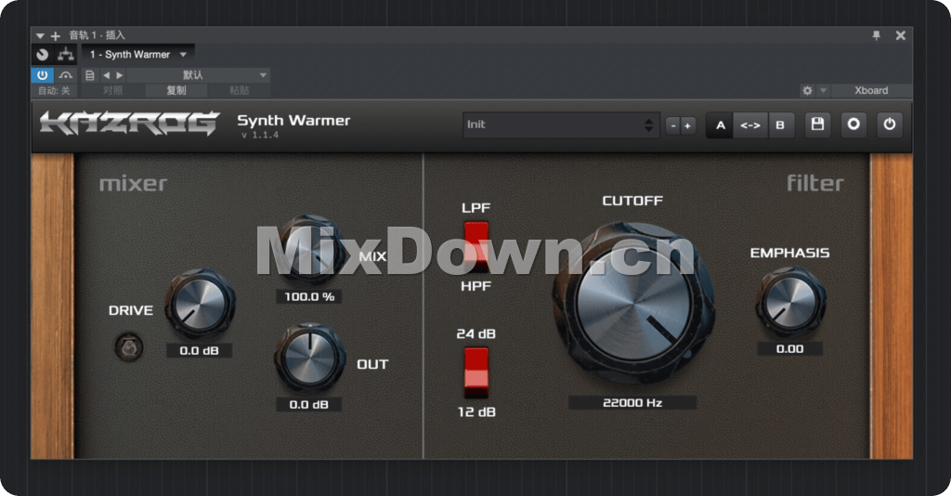Open the routing tree icon
Screen dimensions: 951x496
[x=66, y=55]
